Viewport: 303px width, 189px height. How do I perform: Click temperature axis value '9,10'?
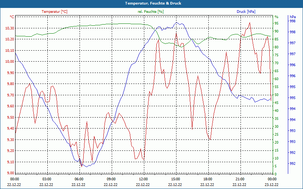pos(11,162)
